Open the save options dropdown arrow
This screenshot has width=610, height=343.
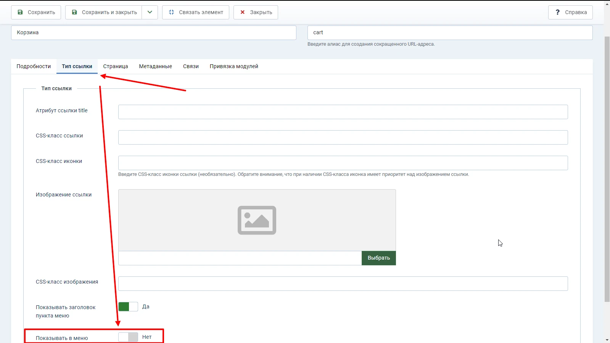point(150,12)
